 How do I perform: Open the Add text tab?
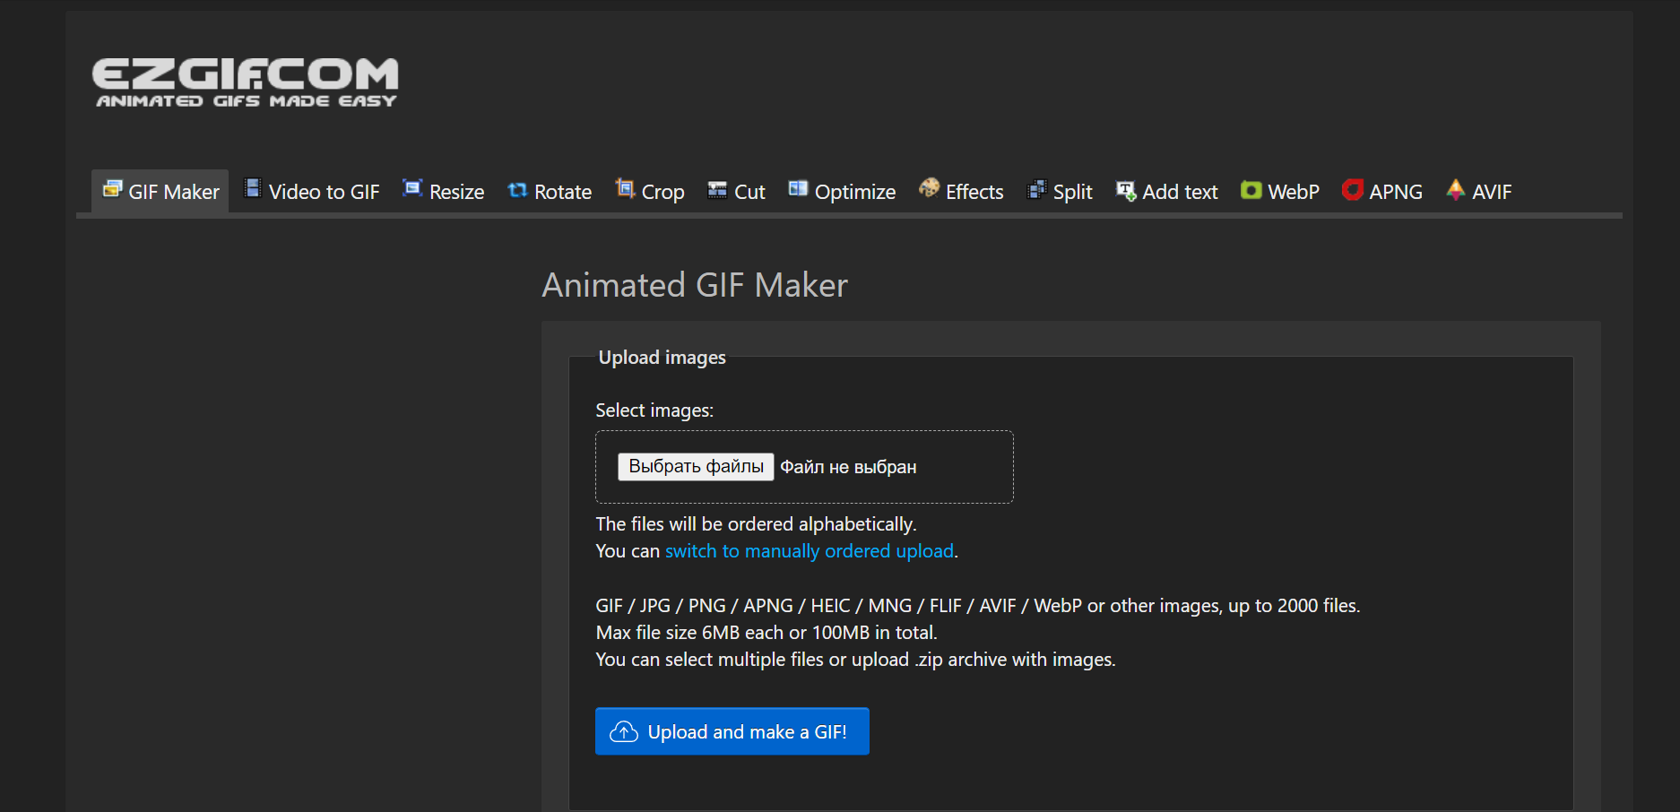pyautogui.click(x=1180, y=192)
